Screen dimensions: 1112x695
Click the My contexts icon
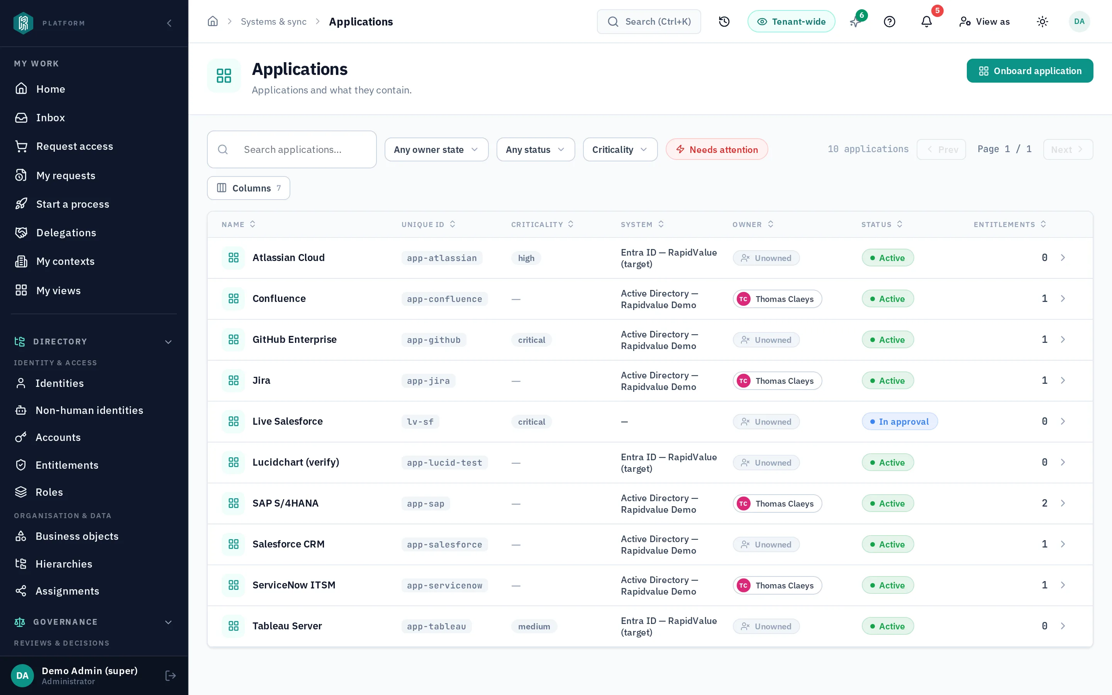(x=21, y=261)
